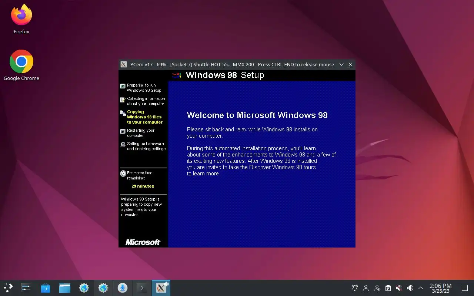Click 'Collecting information about your computer' text

click(x=146, y=101)
